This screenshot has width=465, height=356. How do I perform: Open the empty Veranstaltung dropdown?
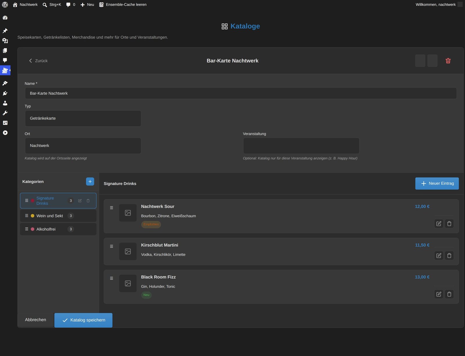tap(301, 146)
